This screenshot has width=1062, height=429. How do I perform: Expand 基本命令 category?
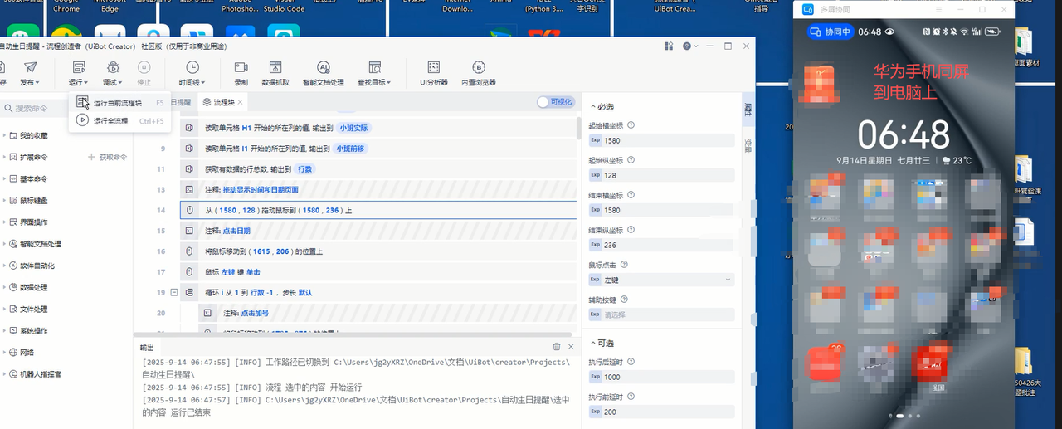point(4,178)
